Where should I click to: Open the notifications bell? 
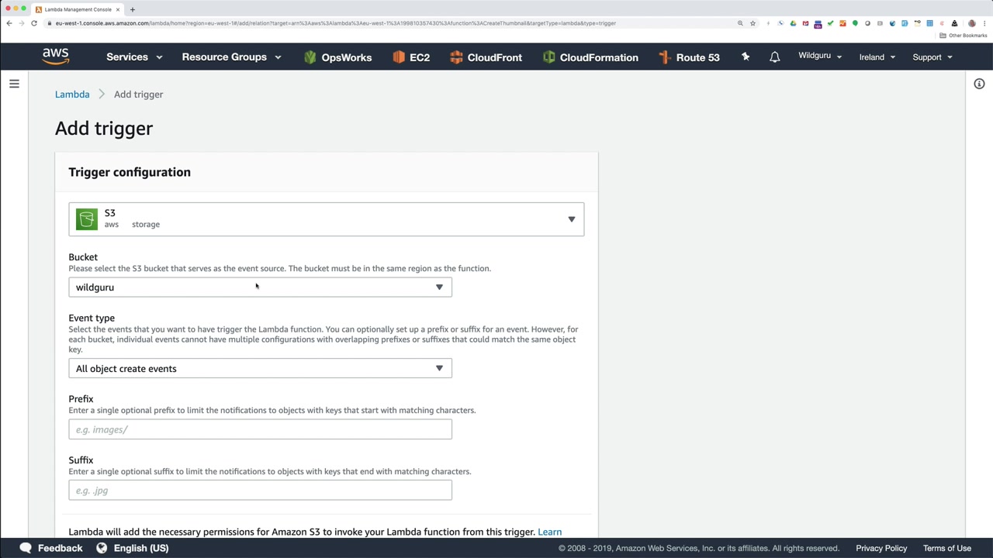pyautogui.click(x=774, y=57)
